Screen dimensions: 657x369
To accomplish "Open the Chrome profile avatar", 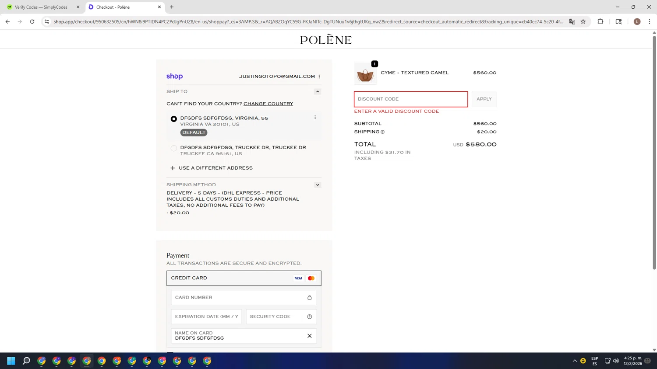I will (637, 21).
